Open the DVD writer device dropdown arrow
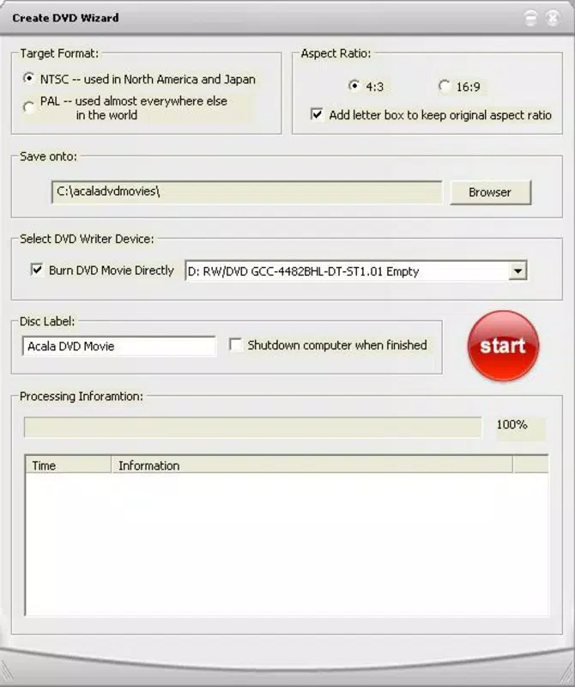The width and height of the screenshot is (575, 687). tap(517, 271)
